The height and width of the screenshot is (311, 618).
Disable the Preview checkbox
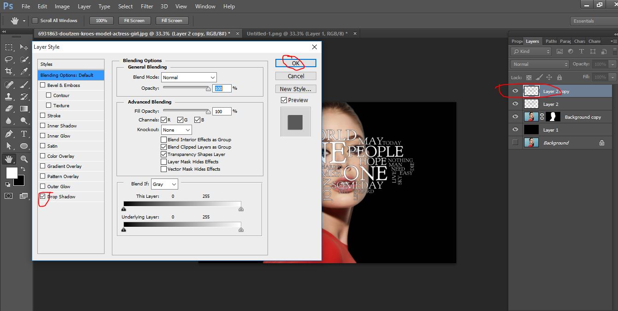[x=284, y=100]
